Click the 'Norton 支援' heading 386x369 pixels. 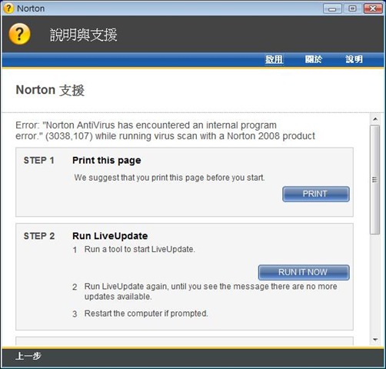pyautogui.click(x=50, y=90)
